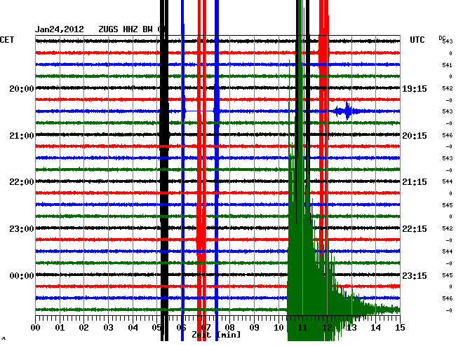Image resolution: width=456 pixels, height=346 pixels.
Task: Click minute tick label 10 on the x-axis
Action: (x=279, y=328)
